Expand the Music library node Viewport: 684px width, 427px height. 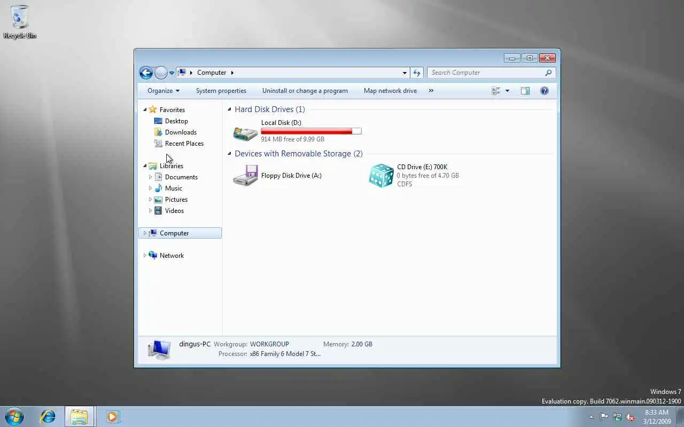click(x=150, y=188)
